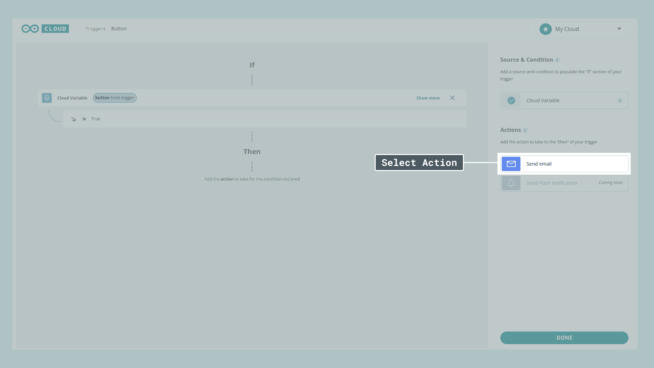654x368 pixels.
Task: Expand condition details with Show more
Action: point(428,98)
